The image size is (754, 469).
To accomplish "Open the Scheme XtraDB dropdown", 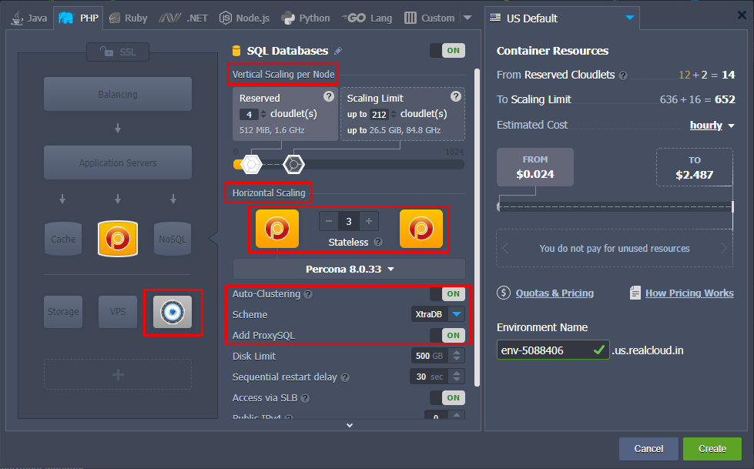I will (457, 314).
